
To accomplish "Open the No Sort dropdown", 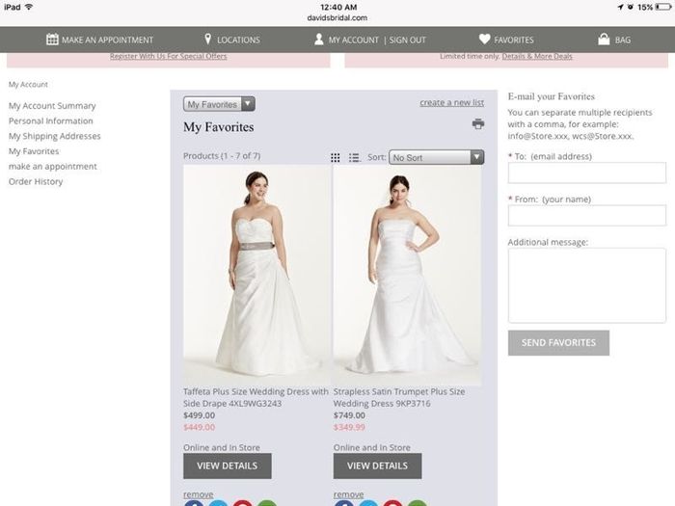I will point(436,157).
